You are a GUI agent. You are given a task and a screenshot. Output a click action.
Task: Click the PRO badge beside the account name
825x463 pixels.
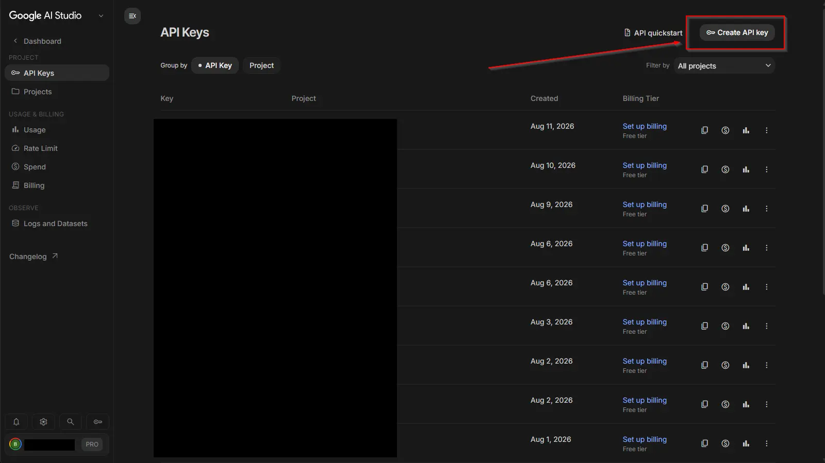(x=92, y=444)
